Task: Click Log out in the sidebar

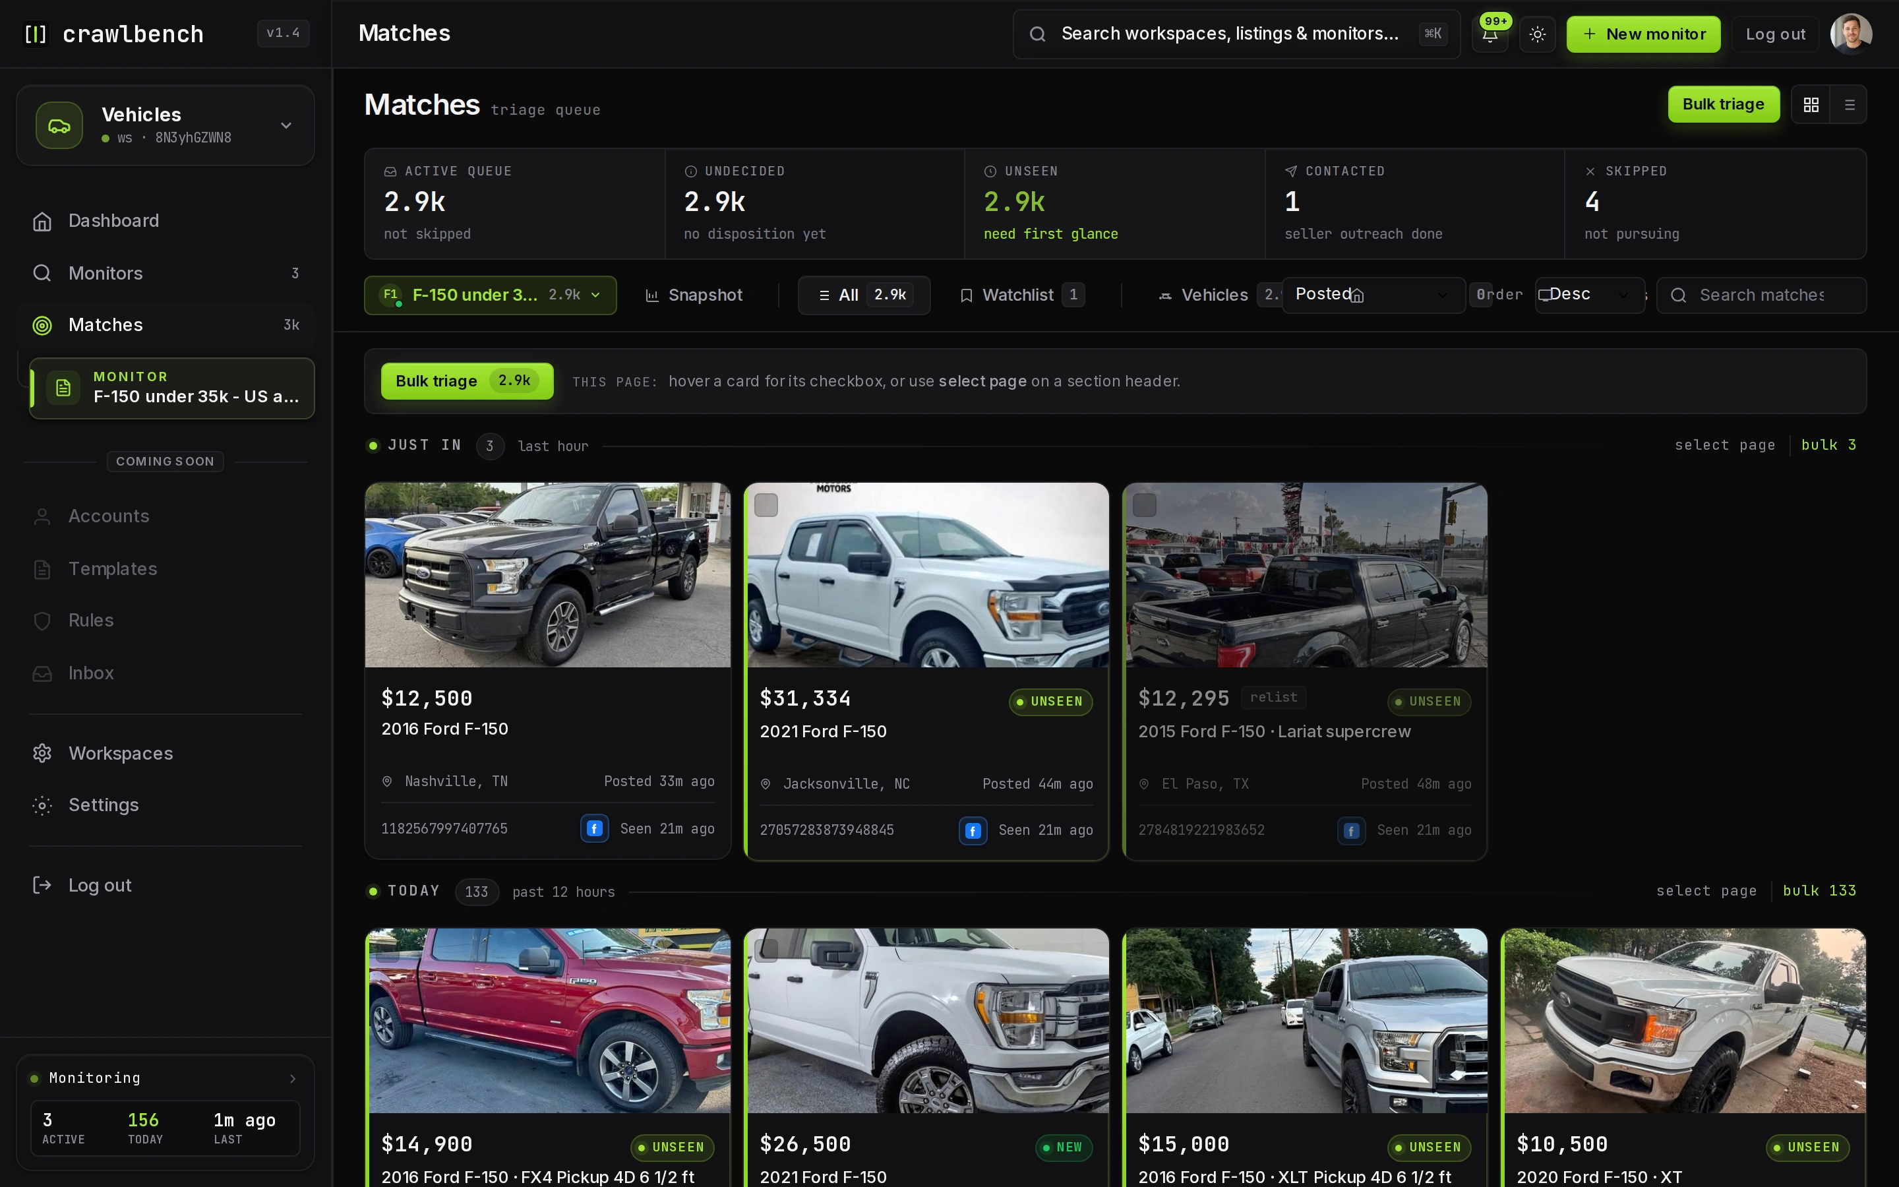Action: pyautogui.click(x=166, y=885)
